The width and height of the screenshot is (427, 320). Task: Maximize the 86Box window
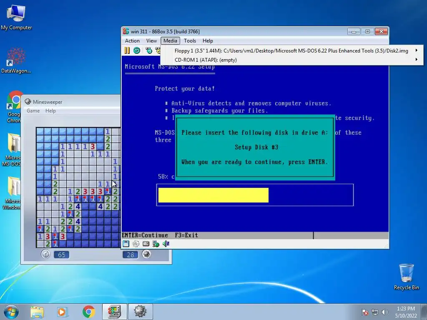[367, 32]
